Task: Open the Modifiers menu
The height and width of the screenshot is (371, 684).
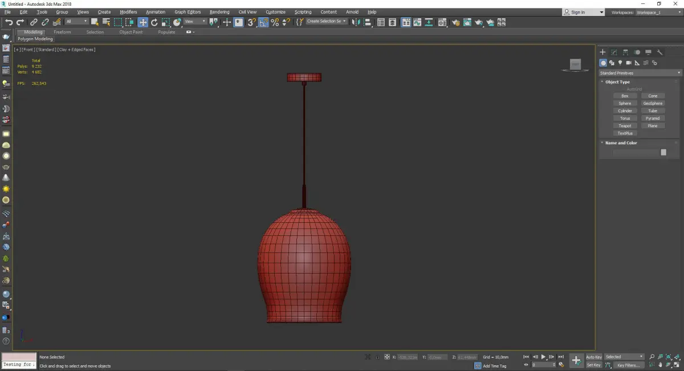Action: (128, 12)
